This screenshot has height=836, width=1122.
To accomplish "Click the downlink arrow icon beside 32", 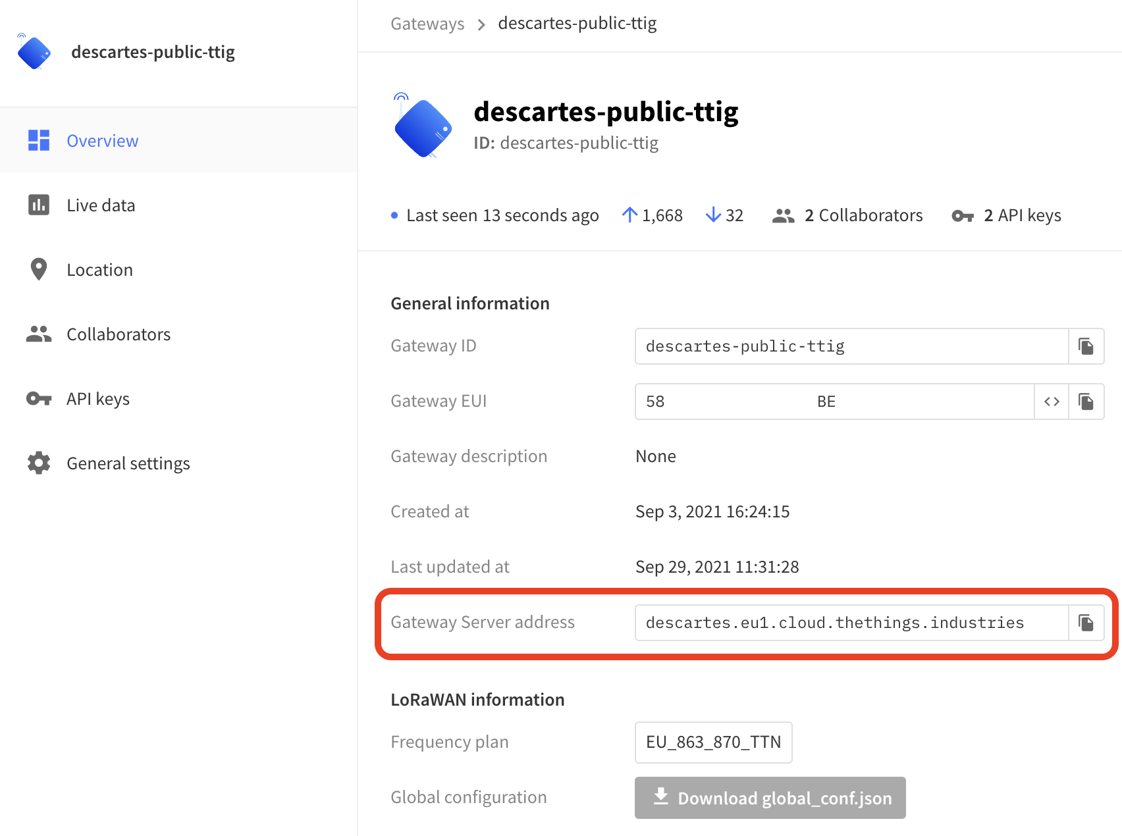I will click(713, 215).
